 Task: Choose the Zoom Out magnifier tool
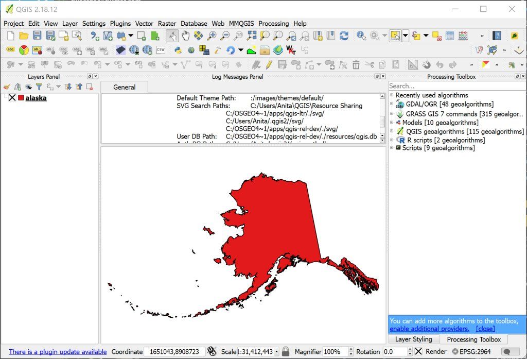[225, 36]
